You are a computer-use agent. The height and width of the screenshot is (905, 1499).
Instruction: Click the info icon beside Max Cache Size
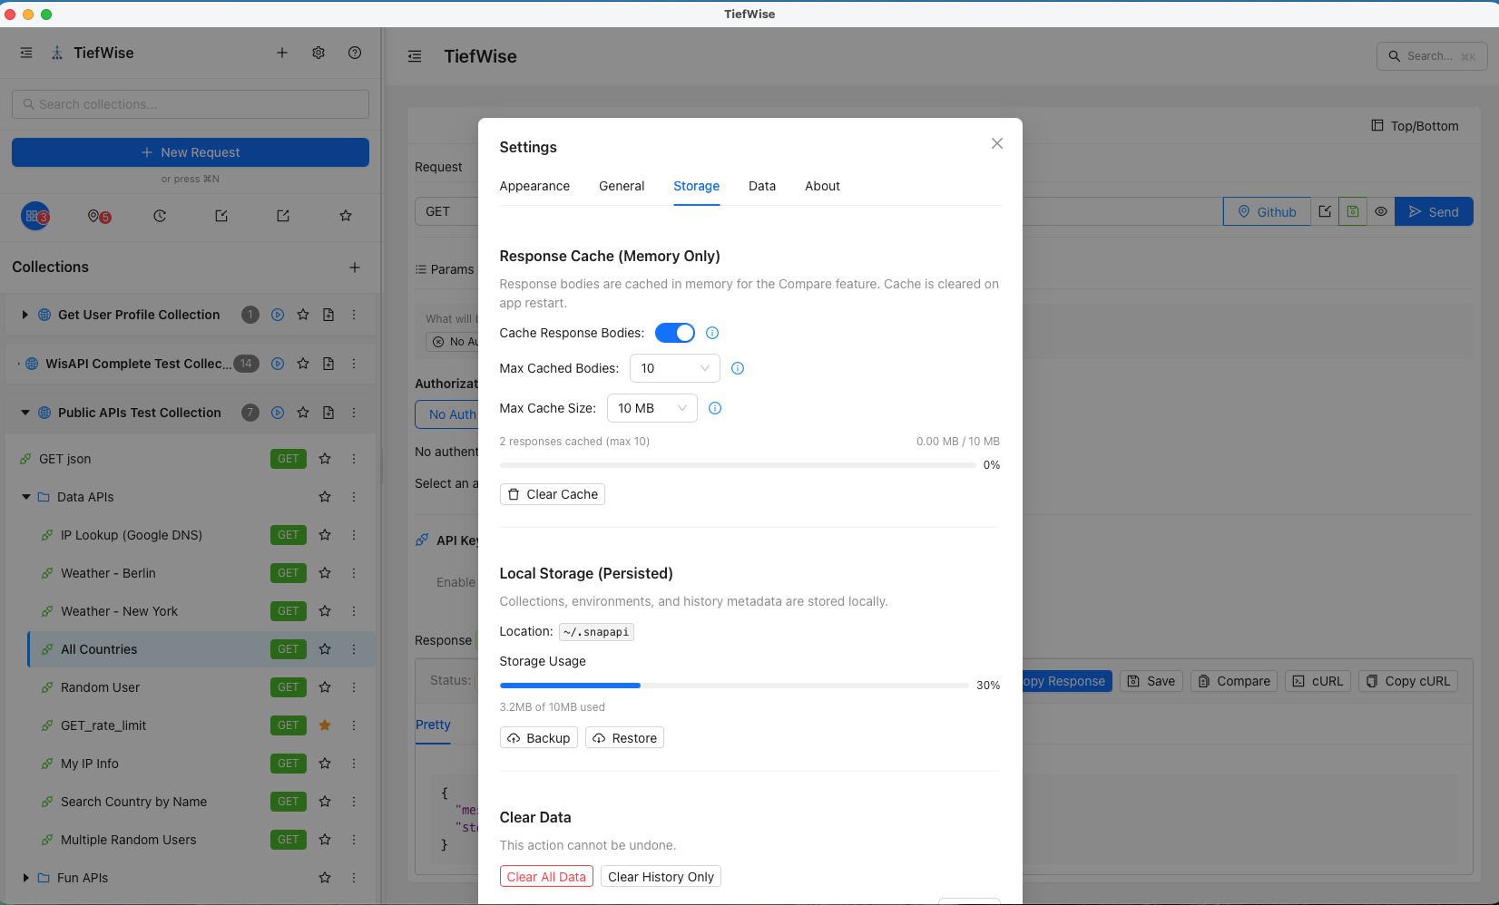715,408
